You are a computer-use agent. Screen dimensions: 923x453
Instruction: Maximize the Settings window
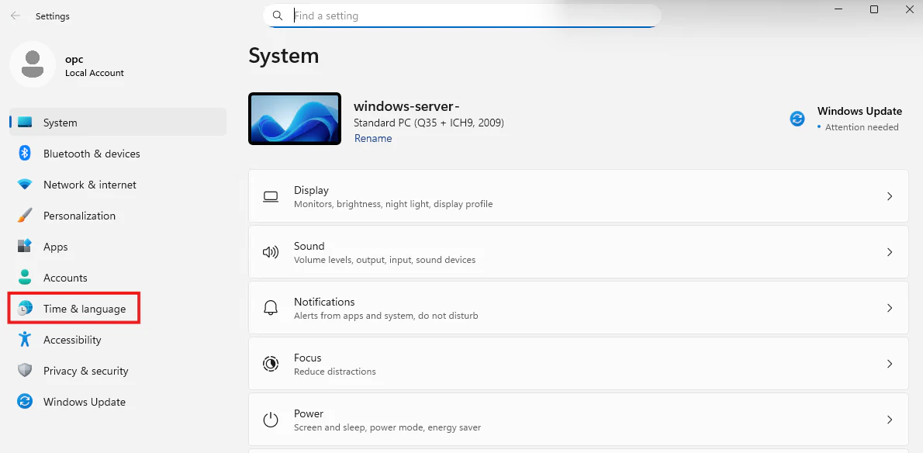click(x=874, y=9)
